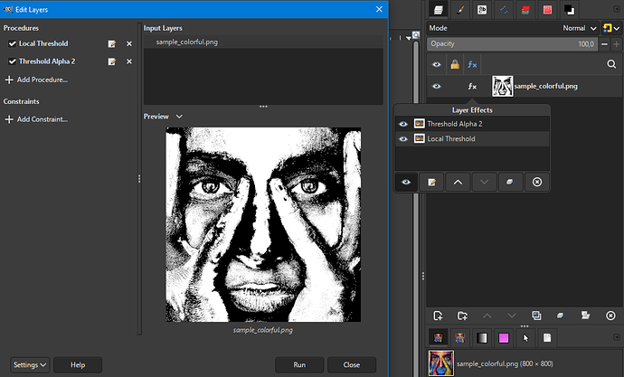
Task: Create a new layer
Action: [438, 316]
